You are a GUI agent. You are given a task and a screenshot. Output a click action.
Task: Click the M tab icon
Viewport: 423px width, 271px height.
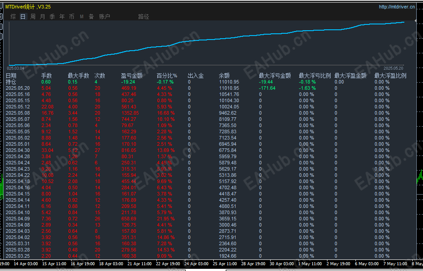click(81, 17)
